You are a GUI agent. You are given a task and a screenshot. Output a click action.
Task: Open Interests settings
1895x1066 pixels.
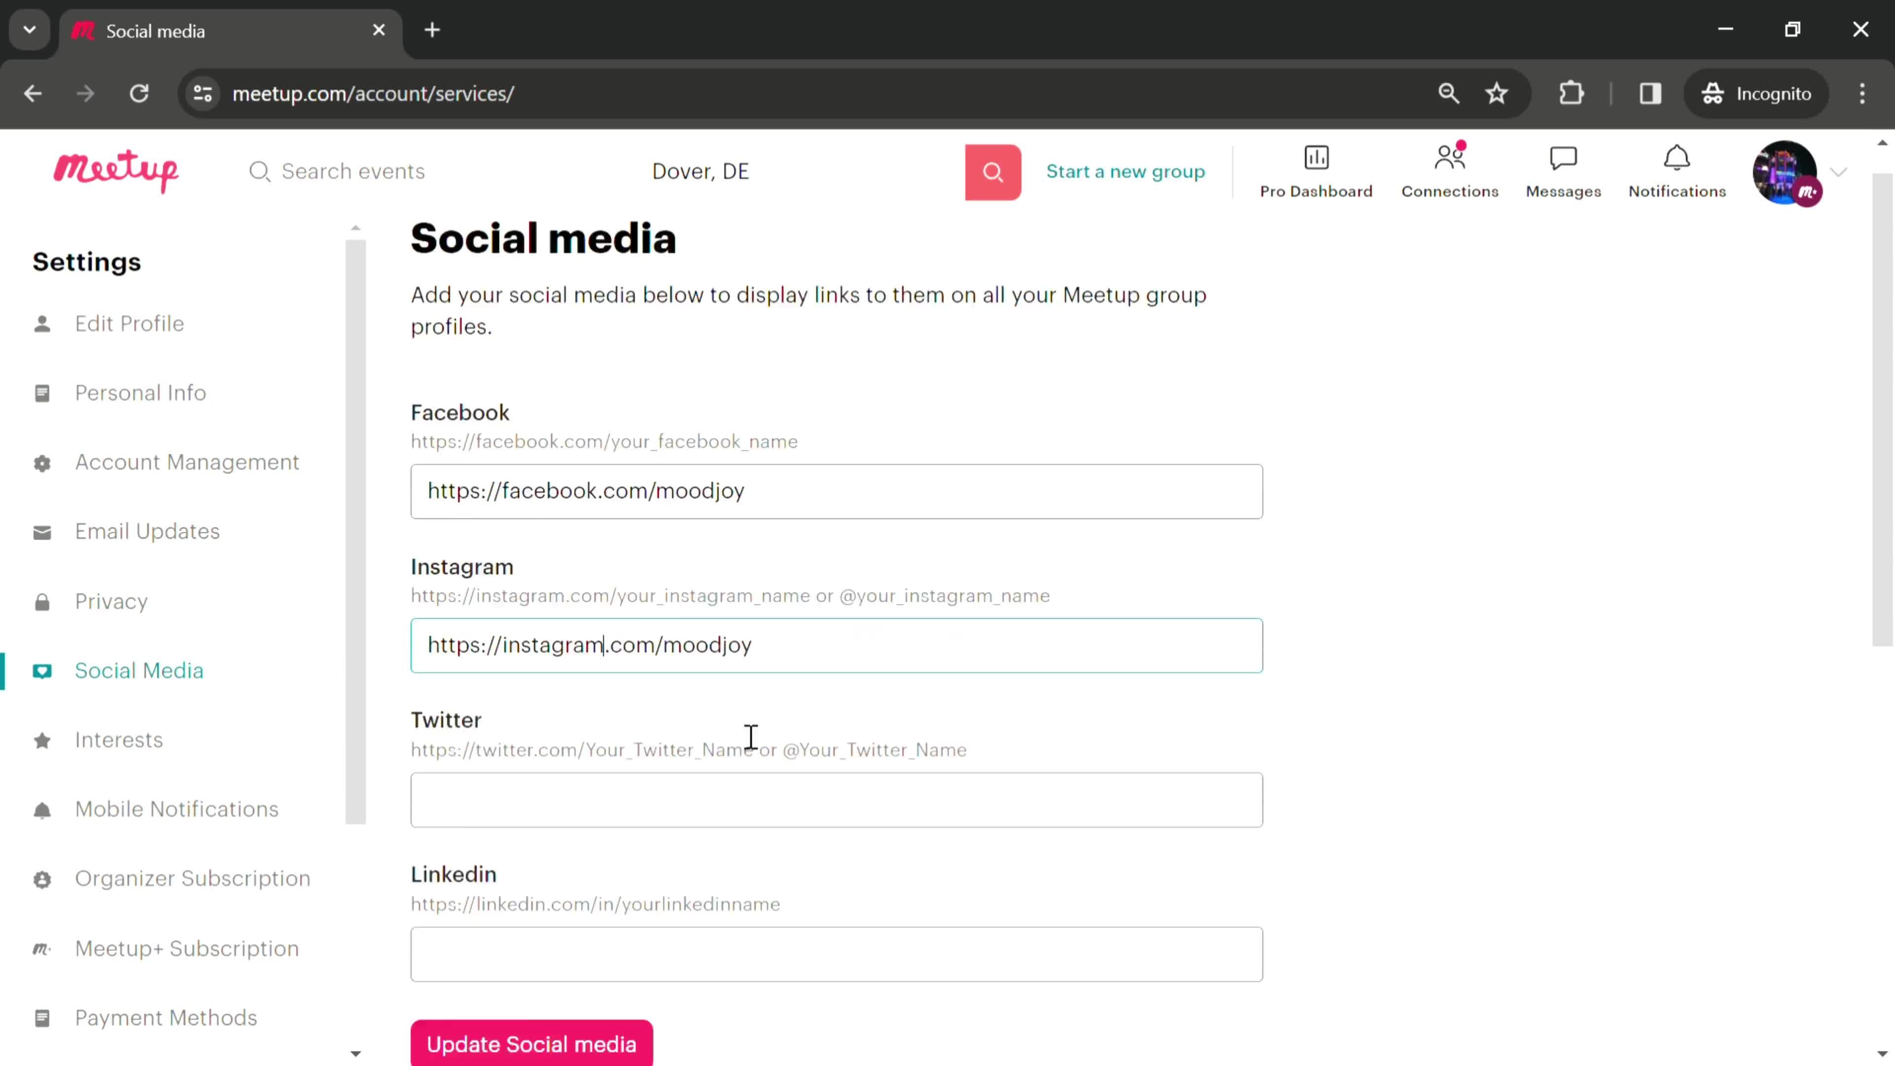(x=118, y=739)
